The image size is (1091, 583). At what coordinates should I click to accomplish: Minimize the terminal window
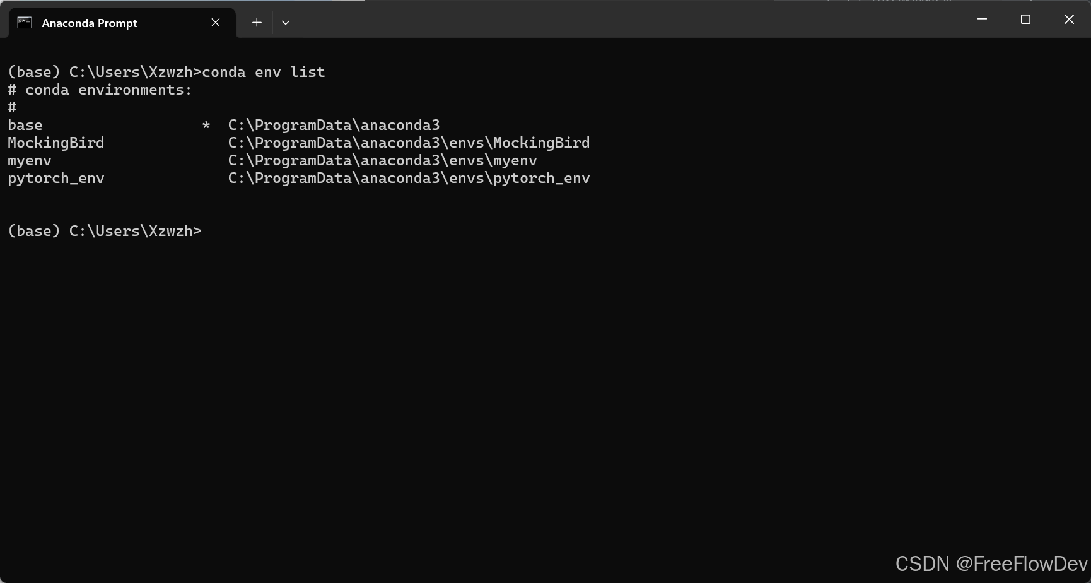coord(982,20)
